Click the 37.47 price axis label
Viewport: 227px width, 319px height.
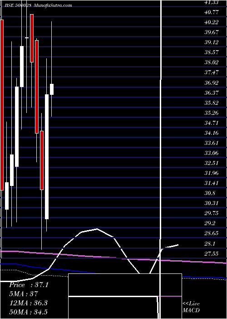click(211, 72)
